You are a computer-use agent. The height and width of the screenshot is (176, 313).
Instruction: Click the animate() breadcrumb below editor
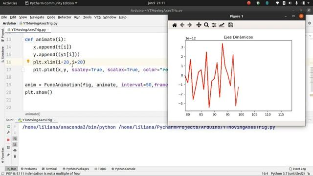pyautogui.click(x=33, y=114)
